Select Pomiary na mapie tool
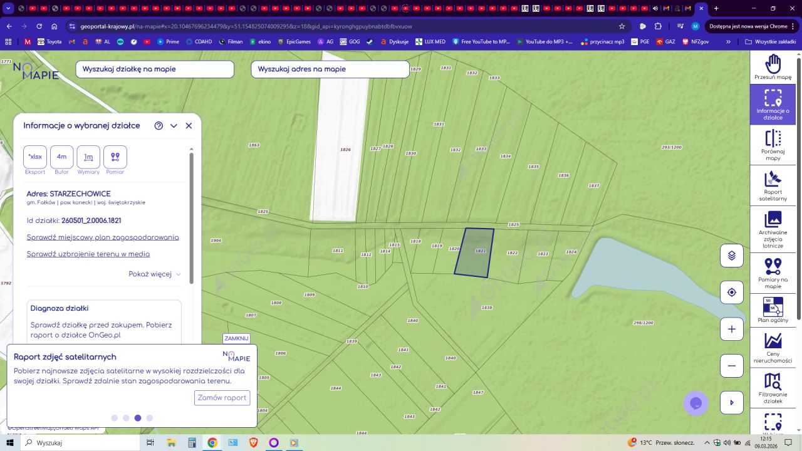 [773, 273]
